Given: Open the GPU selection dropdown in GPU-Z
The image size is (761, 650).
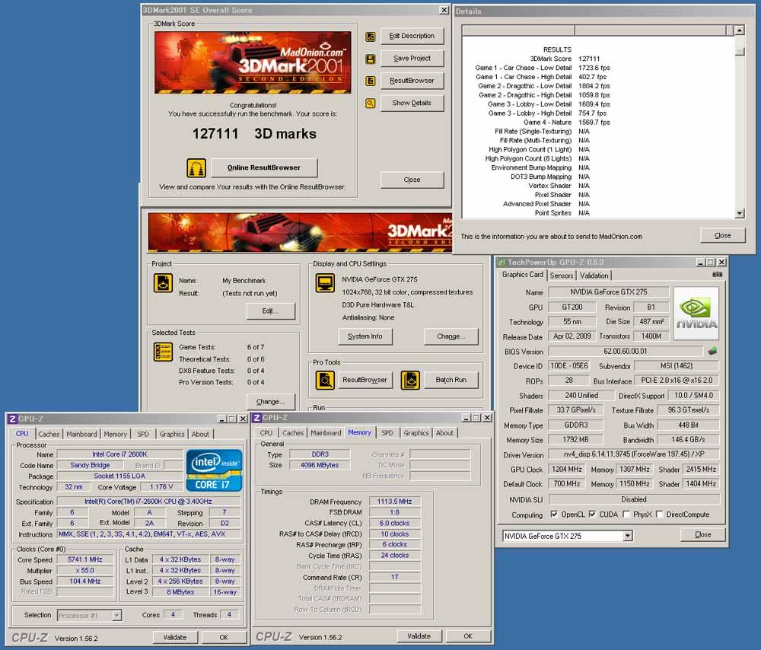Looking at the screenshot, I should coord(628,536).
